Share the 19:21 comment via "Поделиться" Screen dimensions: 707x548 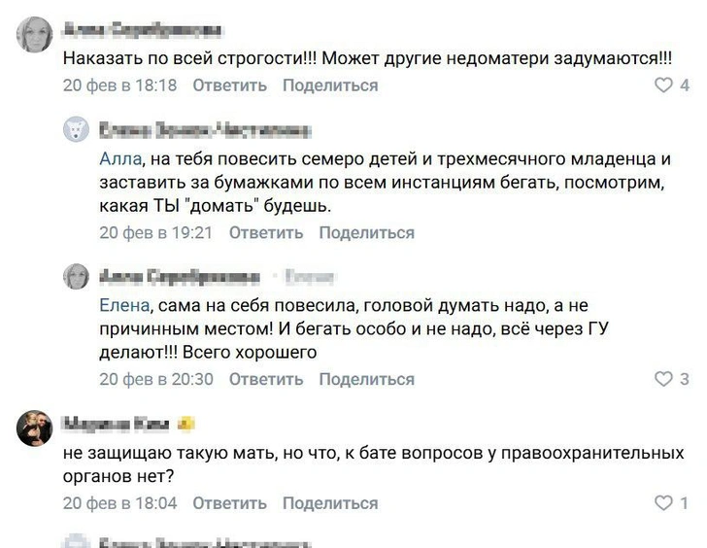[367, 233]
